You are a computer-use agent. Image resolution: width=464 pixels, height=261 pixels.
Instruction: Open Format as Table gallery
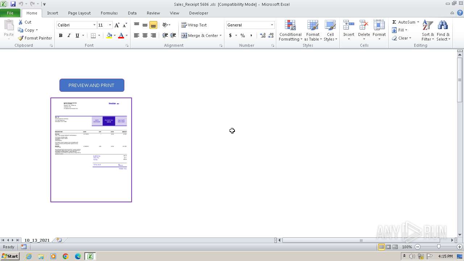click(x=313, y=31)
